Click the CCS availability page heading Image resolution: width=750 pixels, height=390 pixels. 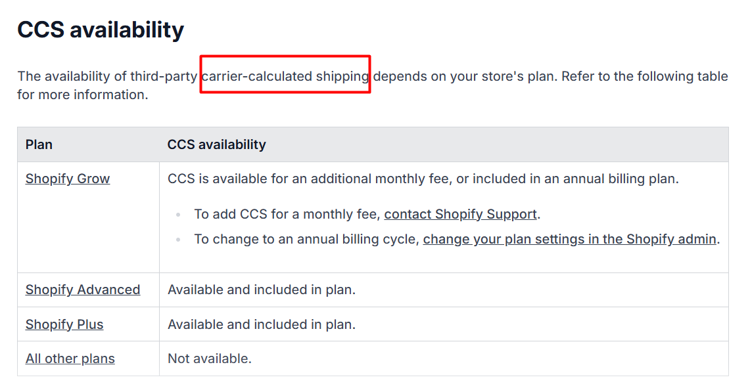point(101,30)
